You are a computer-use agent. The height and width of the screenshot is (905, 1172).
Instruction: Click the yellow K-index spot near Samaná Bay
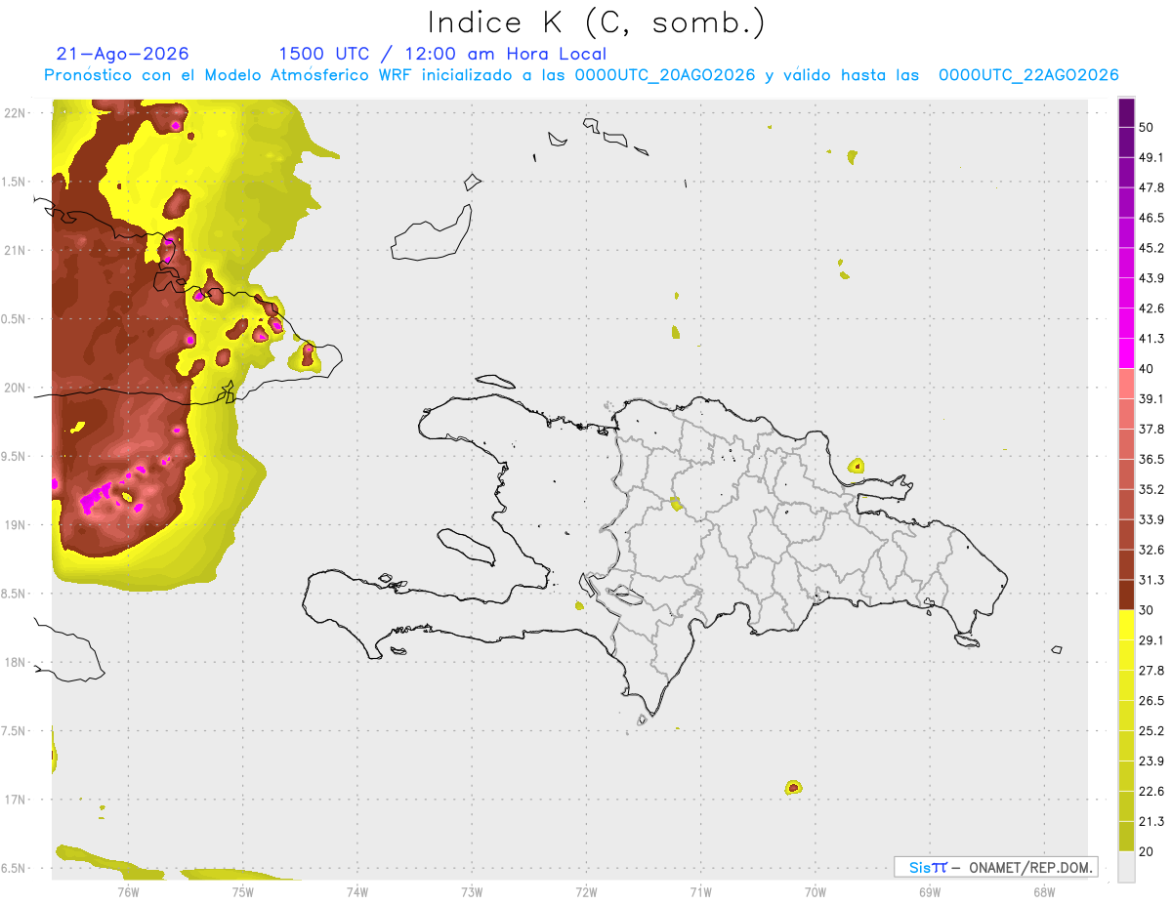coord(857,466)
